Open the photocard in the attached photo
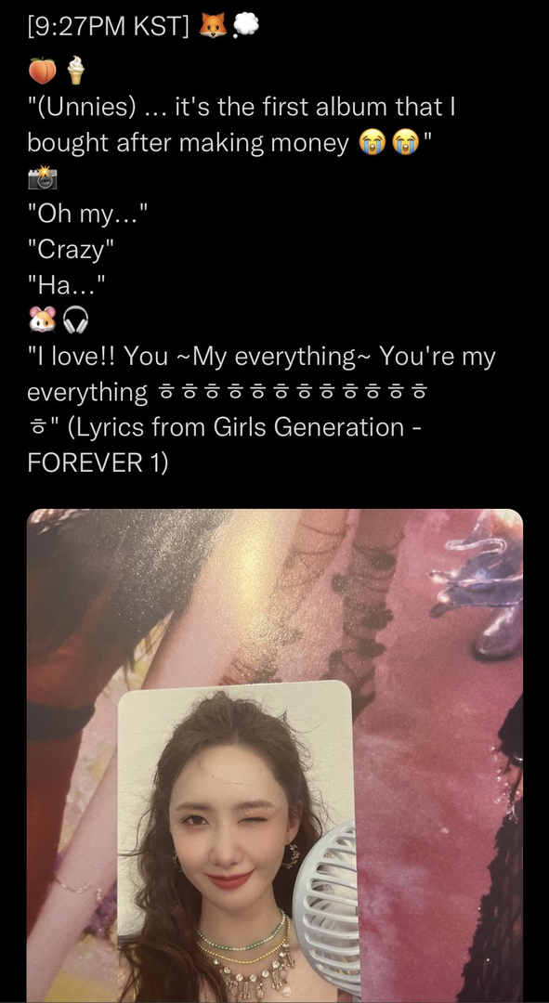The width and height of the screenshot is (549, 1003). (237, 841)
